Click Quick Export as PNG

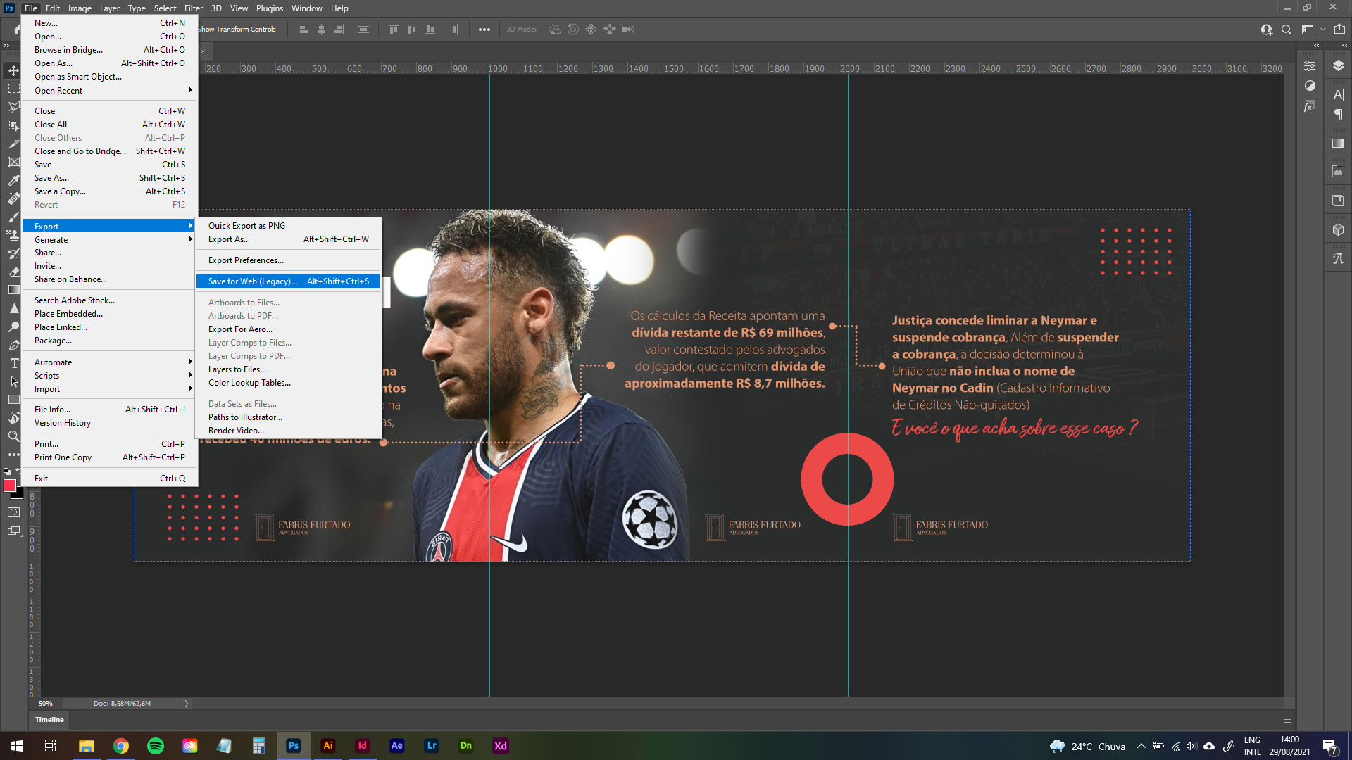click(x=246, y=225)
